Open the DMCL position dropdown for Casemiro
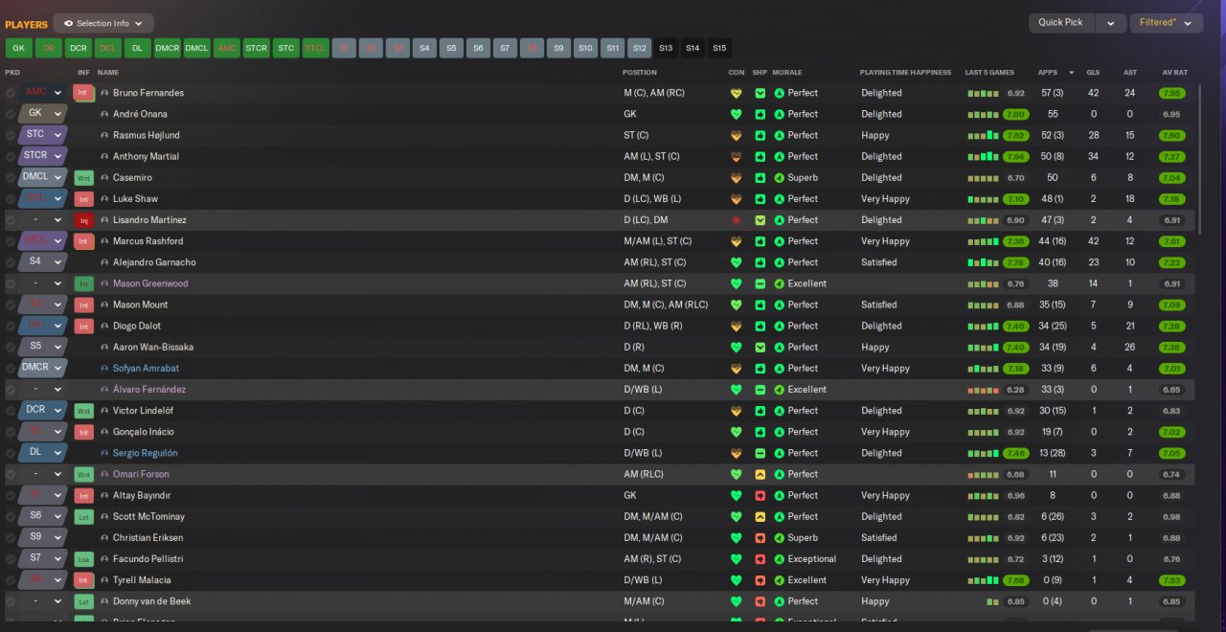Viewport: 1226px width, 632px height. coord(42,177)
